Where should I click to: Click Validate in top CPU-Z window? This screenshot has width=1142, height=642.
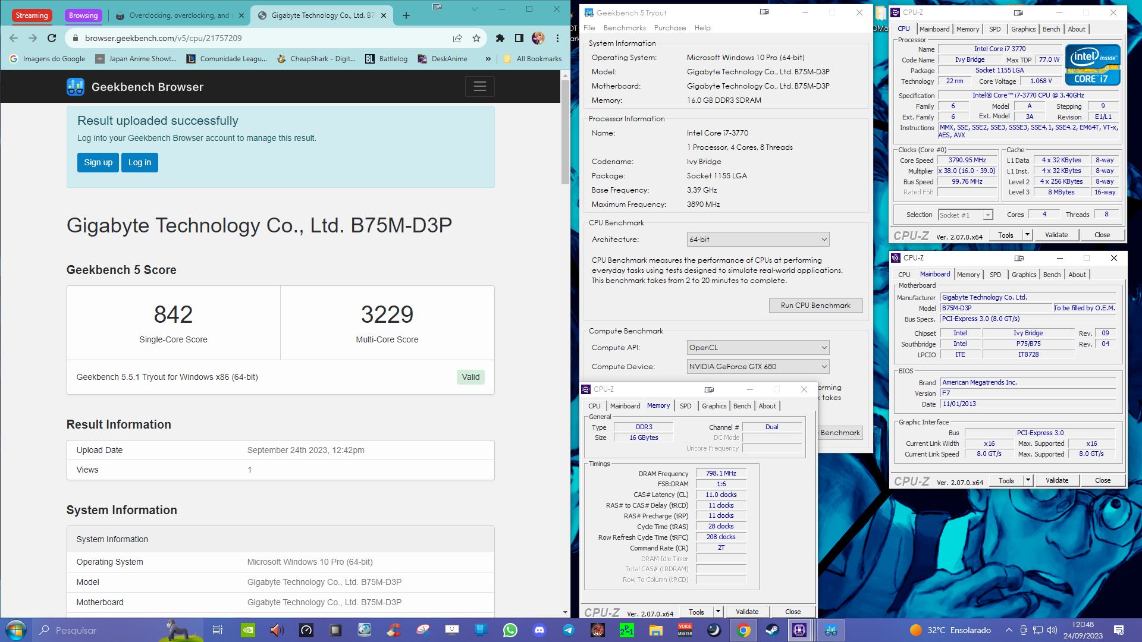pyautogui.click(x=1056, y=235)
